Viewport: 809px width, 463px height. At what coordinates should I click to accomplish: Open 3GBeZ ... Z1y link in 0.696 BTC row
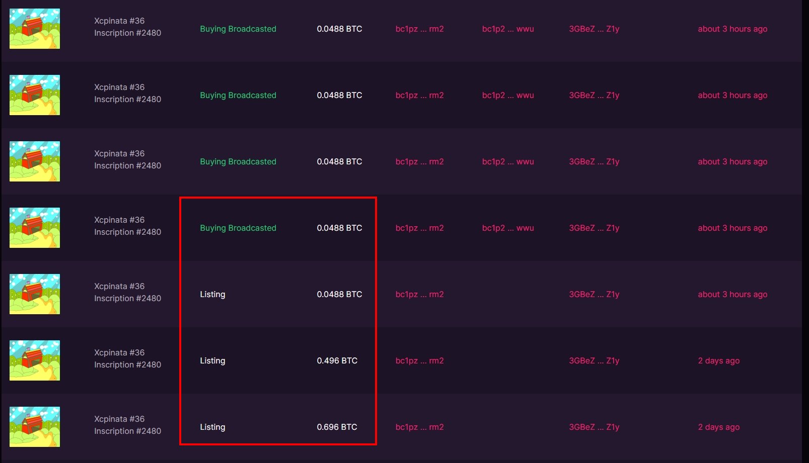594,427
